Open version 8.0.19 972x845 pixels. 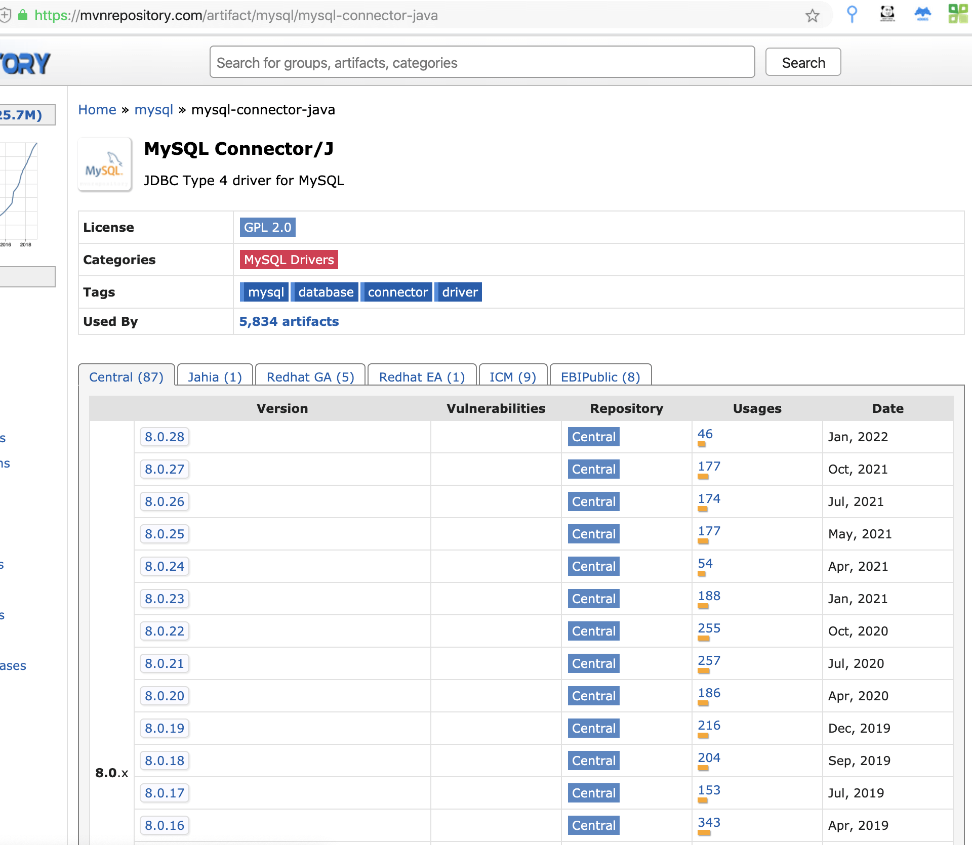point(164,728)
